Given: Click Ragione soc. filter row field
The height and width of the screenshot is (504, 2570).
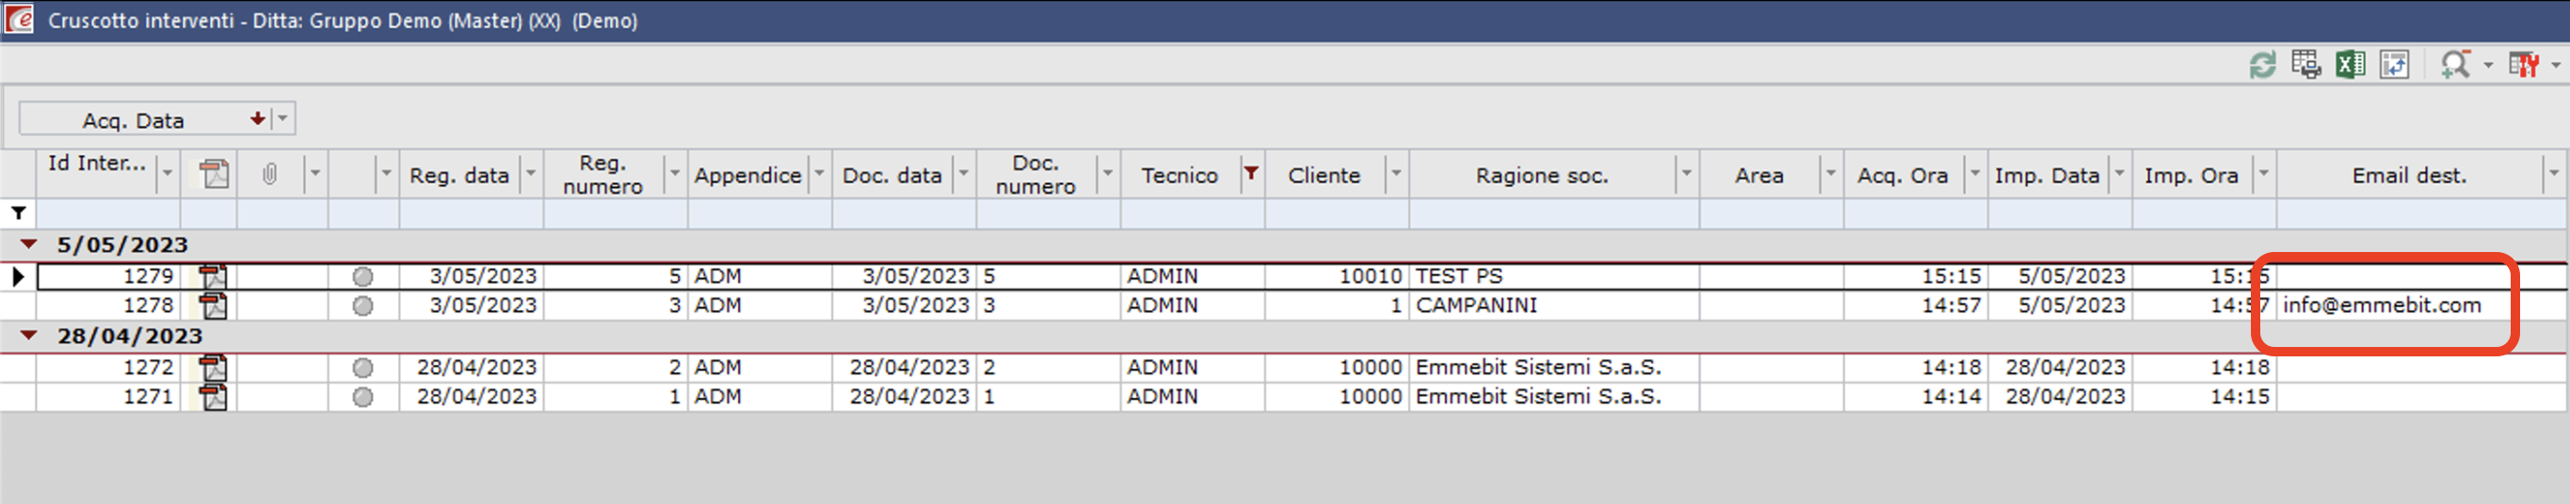Looking at the screenshot, I should pos(1553,213).
